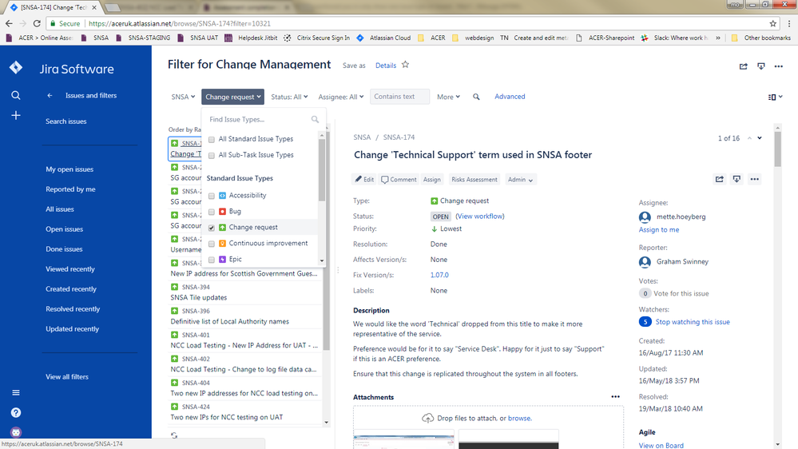Open My open issues filter
Viewport: 798px width, 449px height.
click(69, 169)
